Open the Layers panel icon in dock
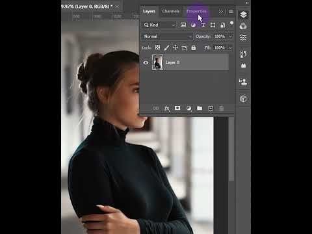This screenshot has height=234, width=312. click(243, 15)
